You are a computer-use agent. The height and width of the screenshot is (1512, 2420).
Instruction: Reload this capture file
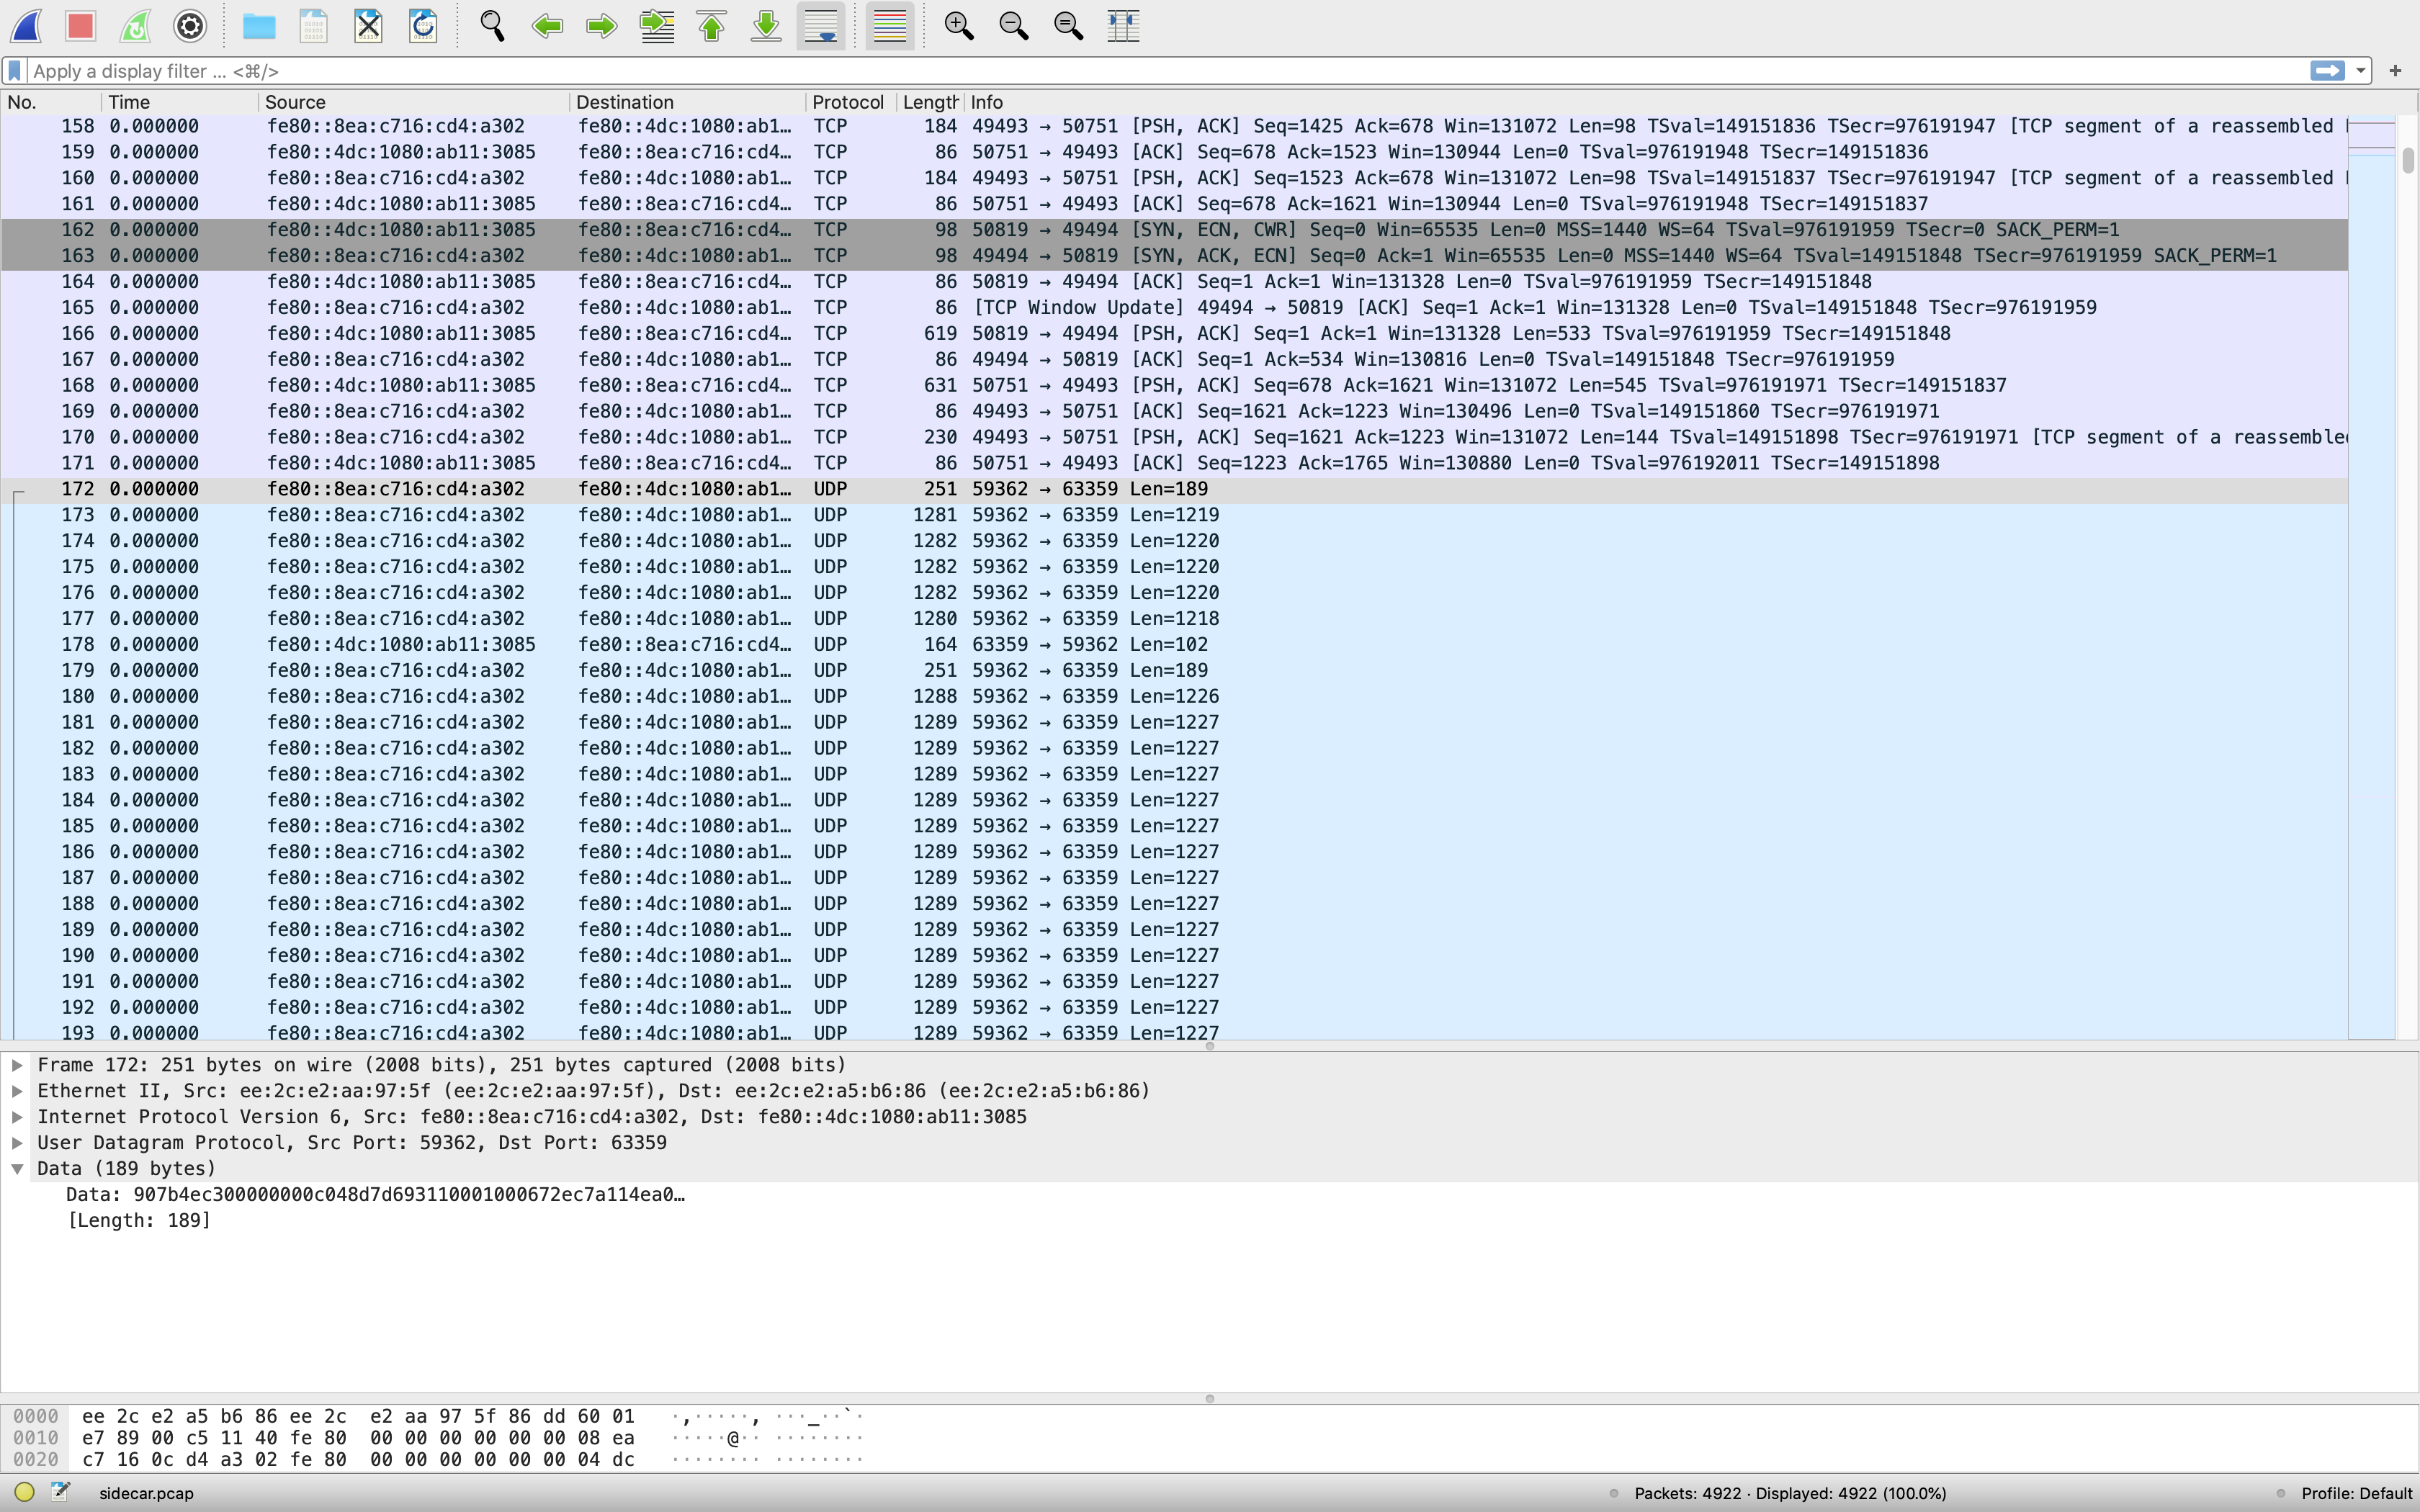pos(423,26)
